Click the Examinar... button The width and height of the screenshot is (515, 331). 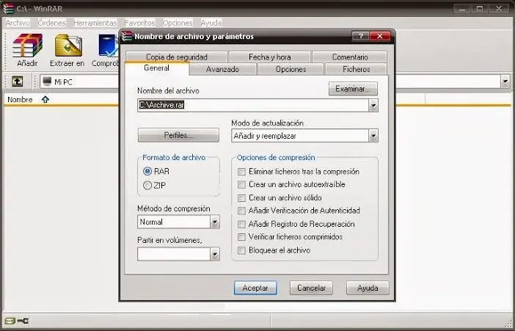coord(353,89)
